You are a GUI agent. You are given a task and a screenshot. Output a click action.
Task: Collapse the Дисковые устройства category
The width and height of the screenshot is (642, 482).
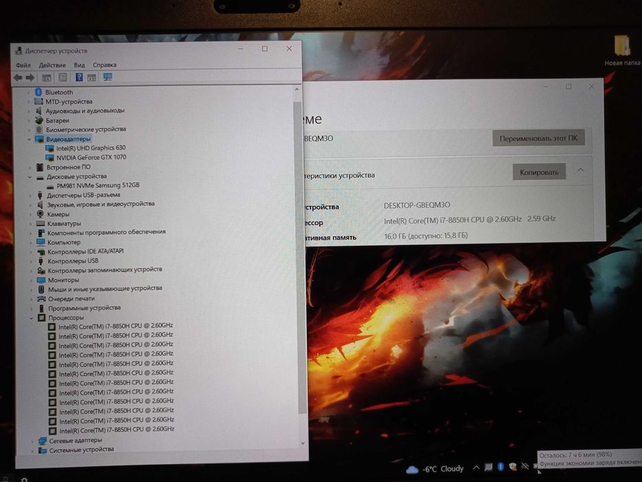[30, 177]
